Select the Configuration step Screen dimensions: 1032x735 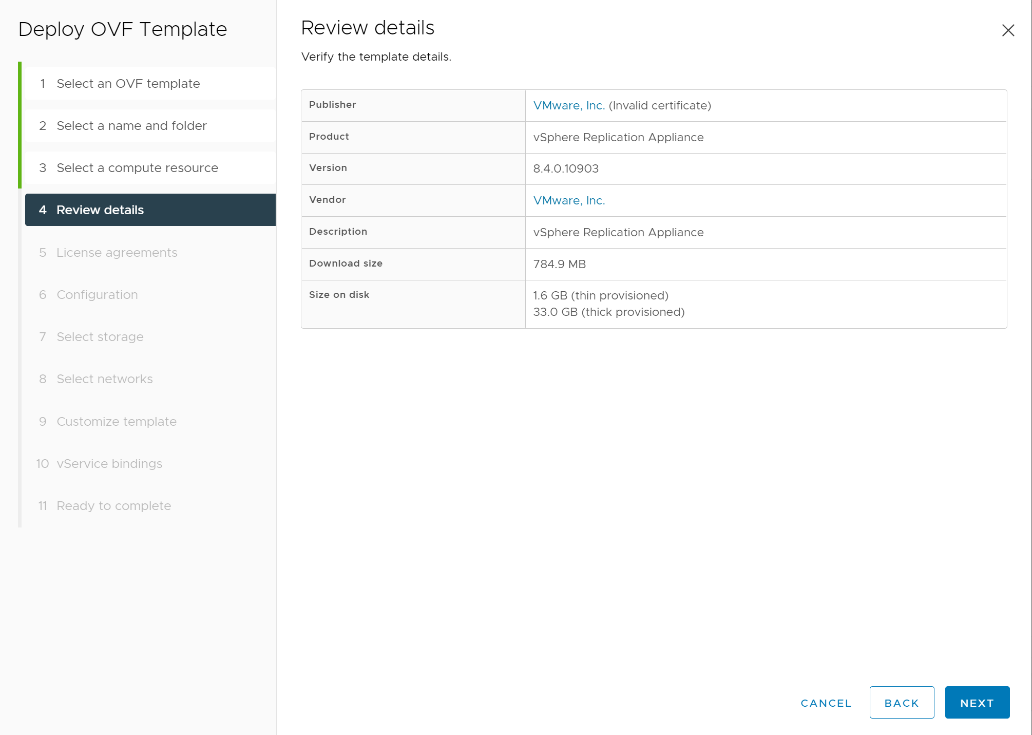tap(97, 294)
